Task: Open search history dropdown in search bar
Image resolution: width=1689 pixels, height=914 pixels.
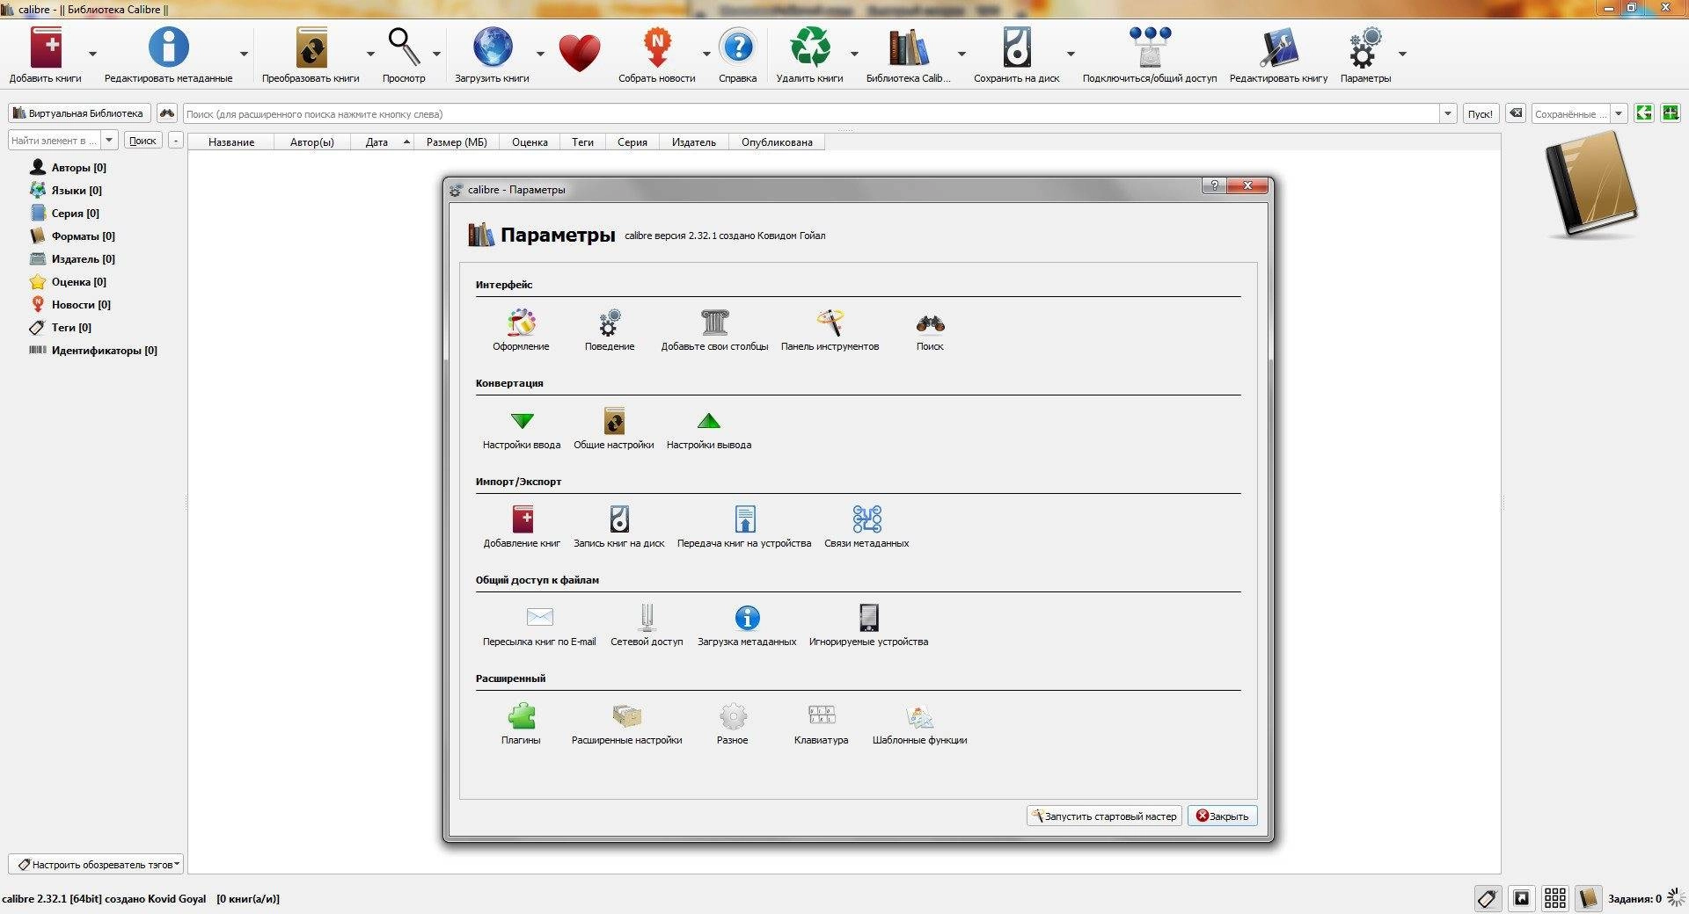Action: (1448, 113)
